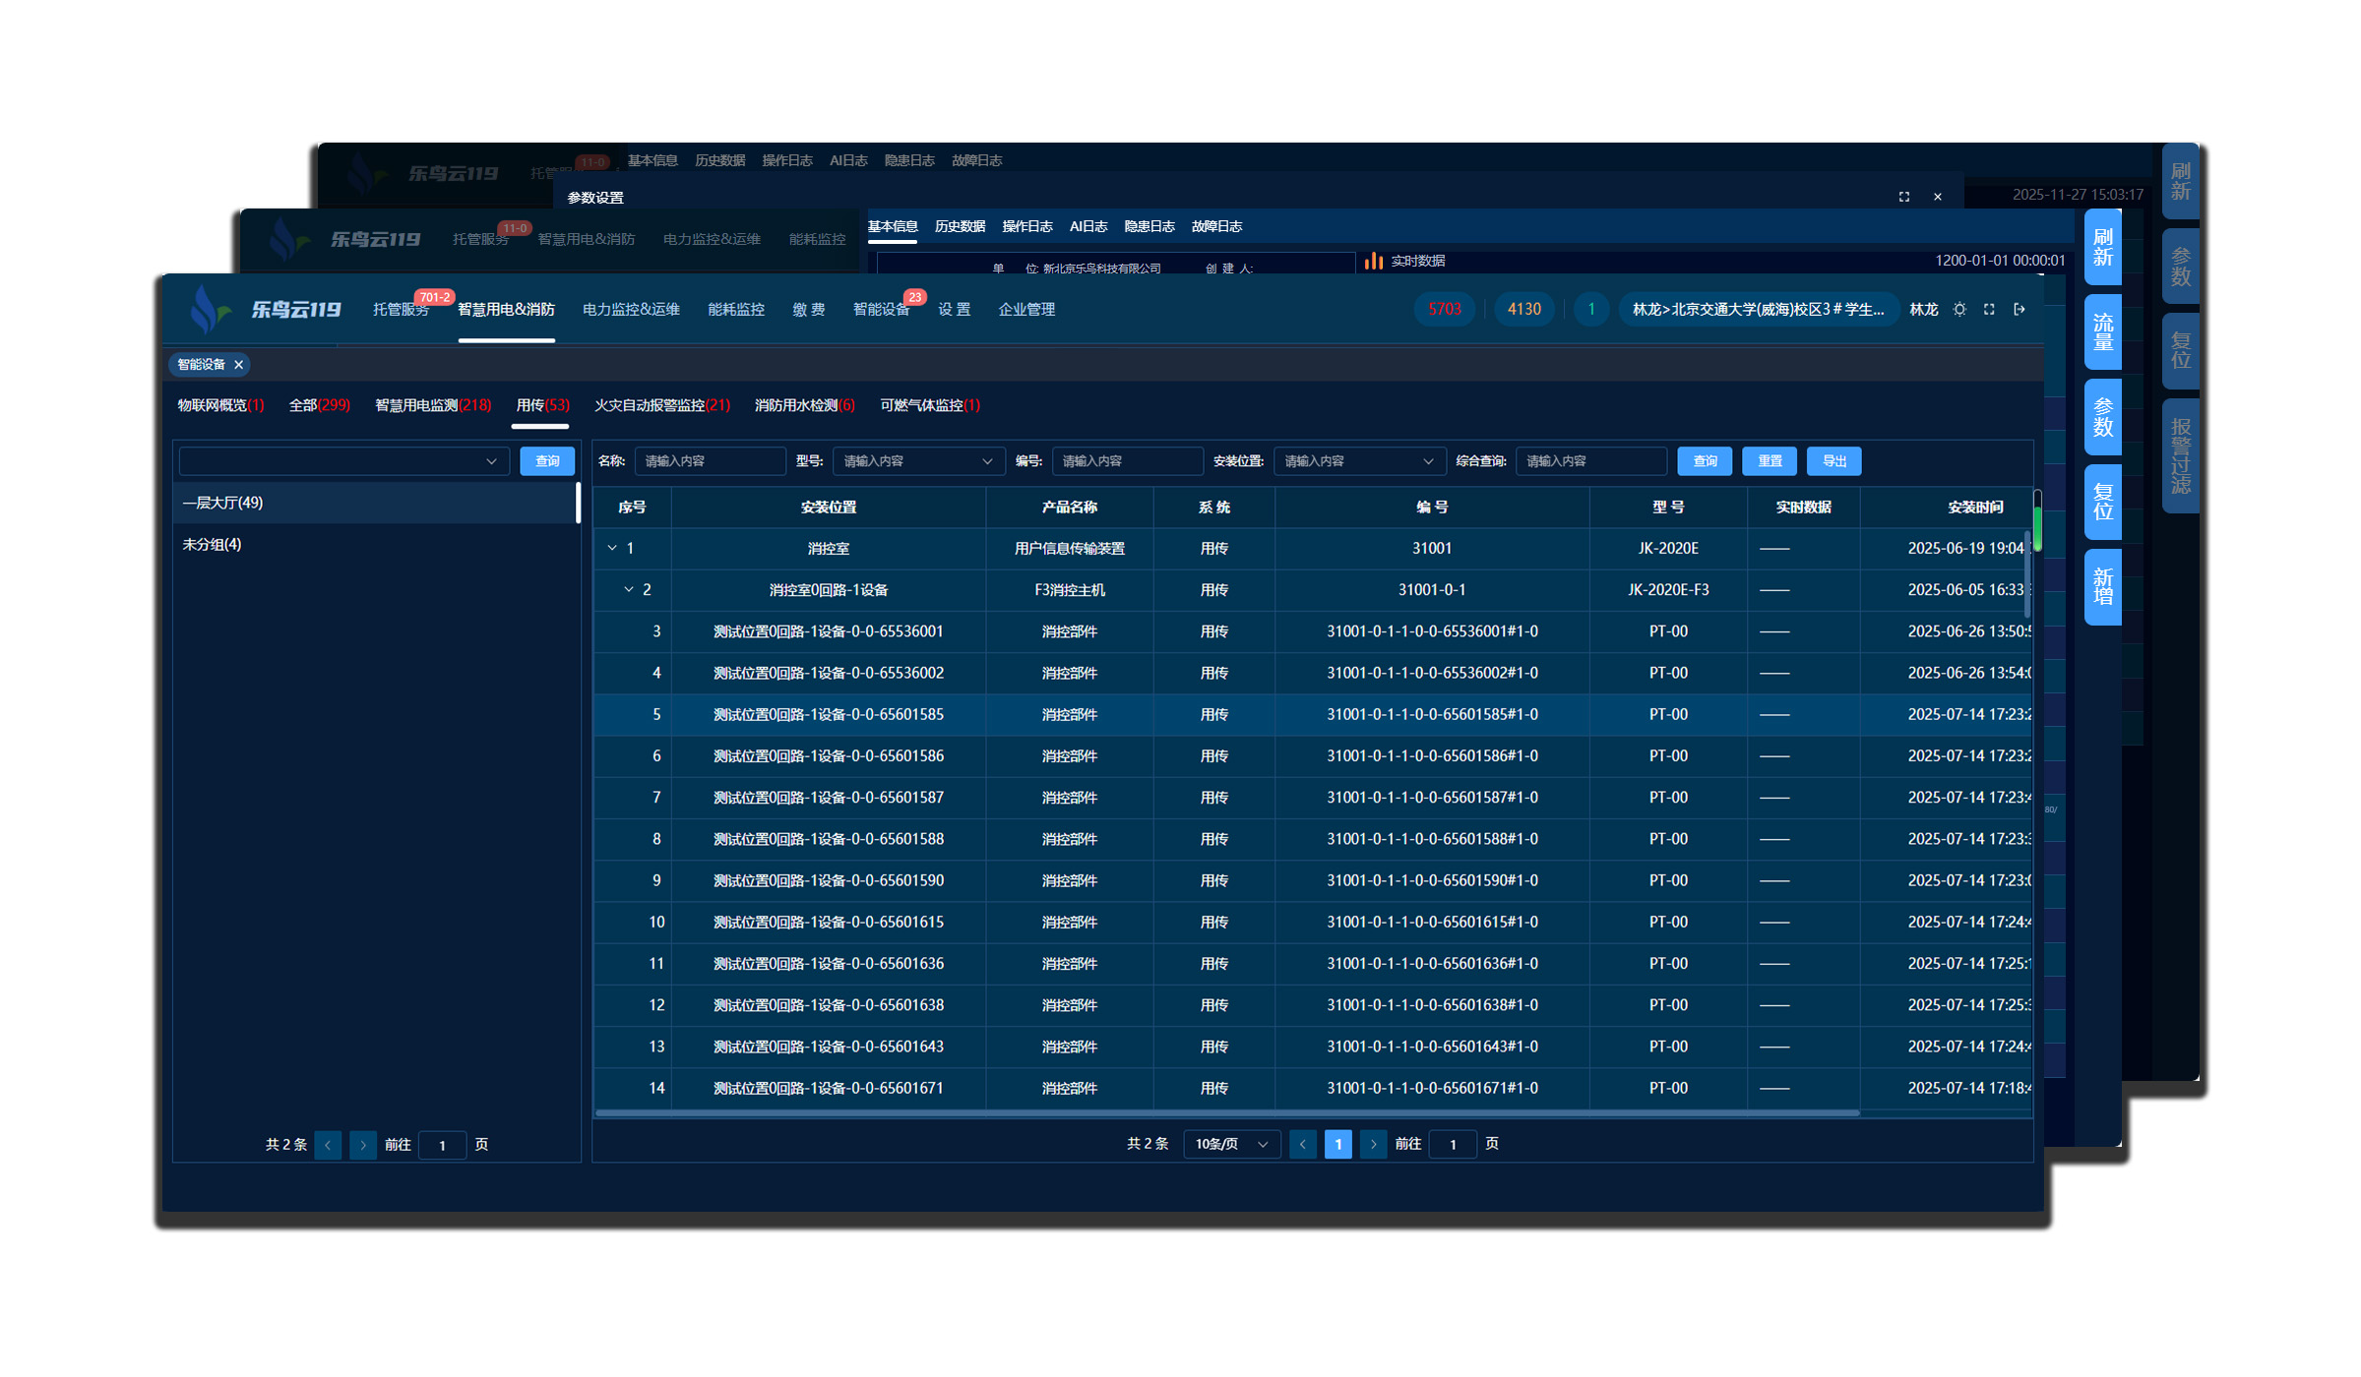Toggle the light/dark theme sun icon

(x=1959, y=309)
